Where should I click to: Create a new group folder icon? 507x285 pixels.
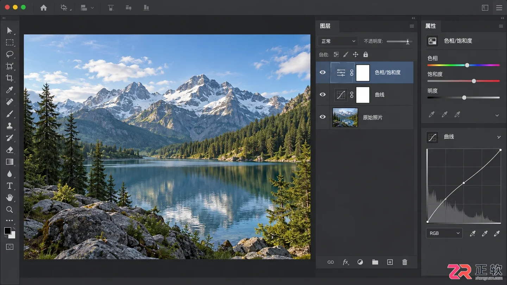pos(375,262)
